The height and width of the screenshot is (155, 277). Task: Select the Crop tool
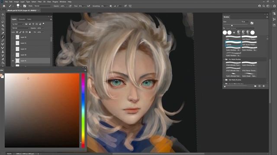pos(3,29)
